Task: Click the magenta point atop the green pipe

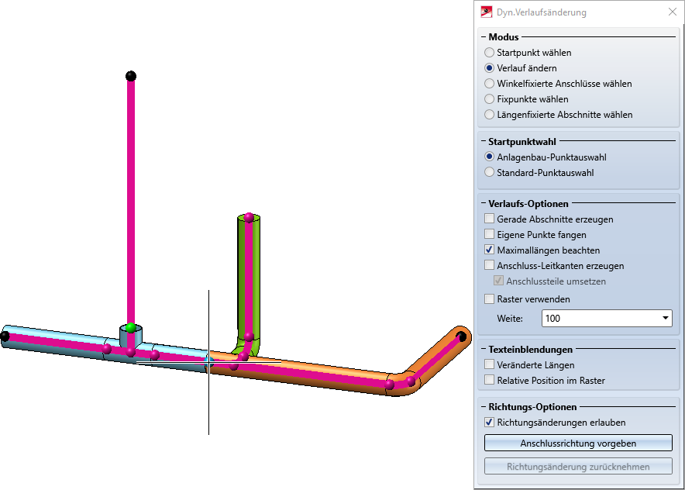Action: coord(249,217)
